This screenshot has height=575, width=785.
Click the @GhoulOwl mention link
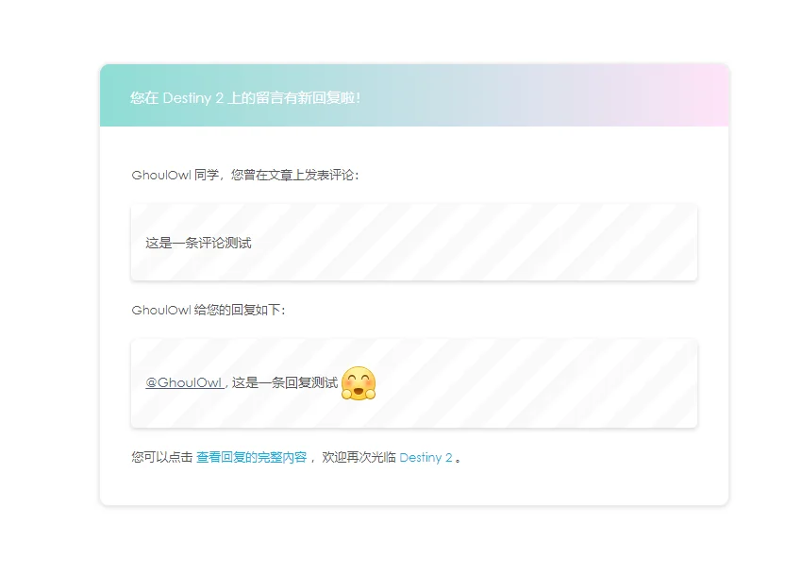[x=184, y=382]
